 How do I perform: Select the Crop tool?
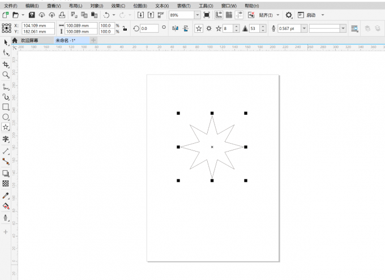pyautogui.click(x=6, y=64)
